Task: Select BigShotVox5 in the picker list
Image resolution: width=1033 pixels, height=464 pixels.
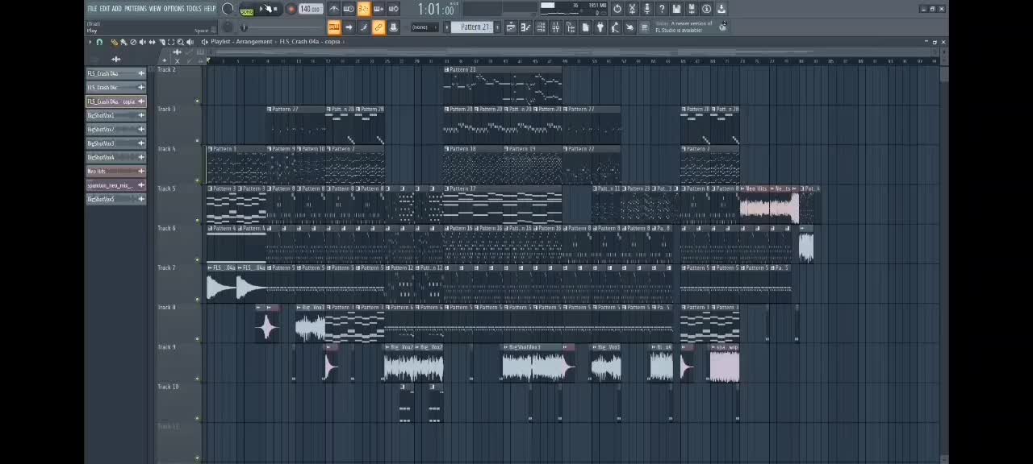Action: [115, 199]
